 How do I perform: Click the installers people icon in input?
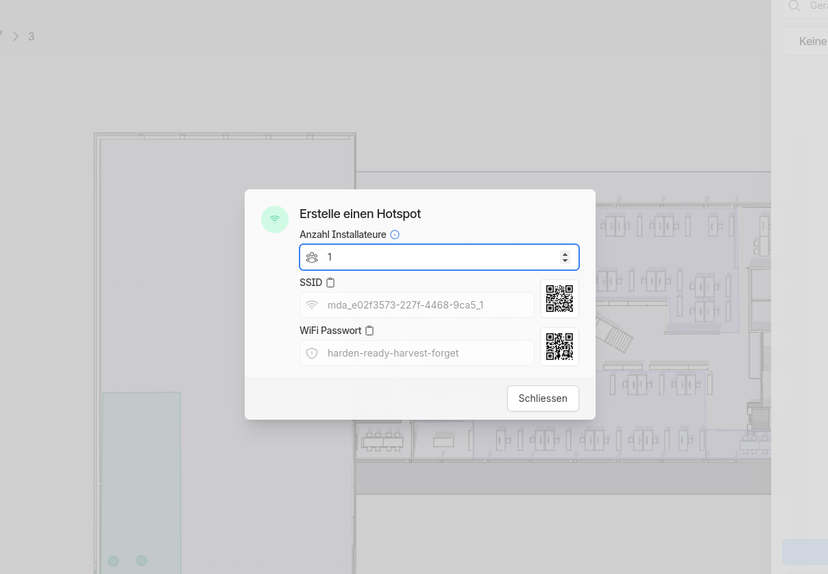[x=312, y=257]
